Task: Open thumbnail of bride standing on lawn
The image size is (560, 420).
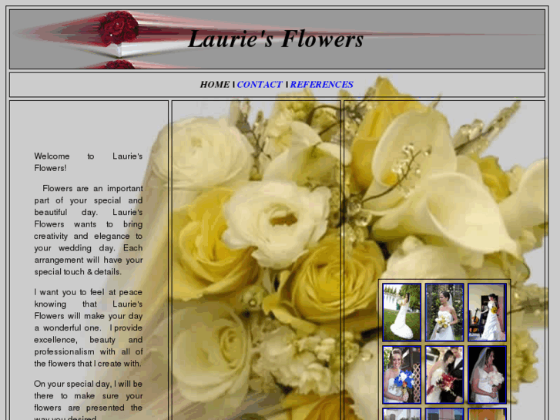Action: pyautogui.click(x=401, y=312)
